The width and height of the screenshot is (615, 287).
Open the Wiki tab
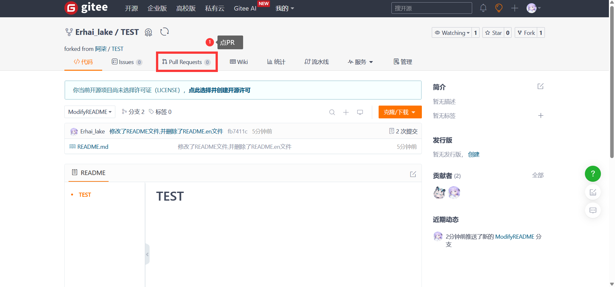[239, 62]
